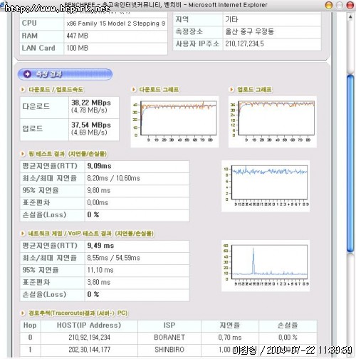The height and width of the screenshot is (359, 356).
Task: Click the HOST(IP Address) column header
Action: pos(89,326)
